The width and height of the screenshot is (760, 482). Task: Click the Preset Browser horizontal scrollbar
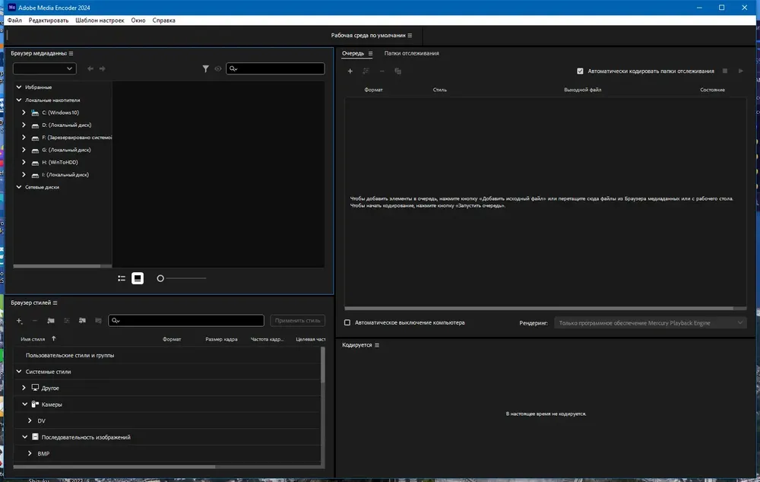(x=115, y=467)
